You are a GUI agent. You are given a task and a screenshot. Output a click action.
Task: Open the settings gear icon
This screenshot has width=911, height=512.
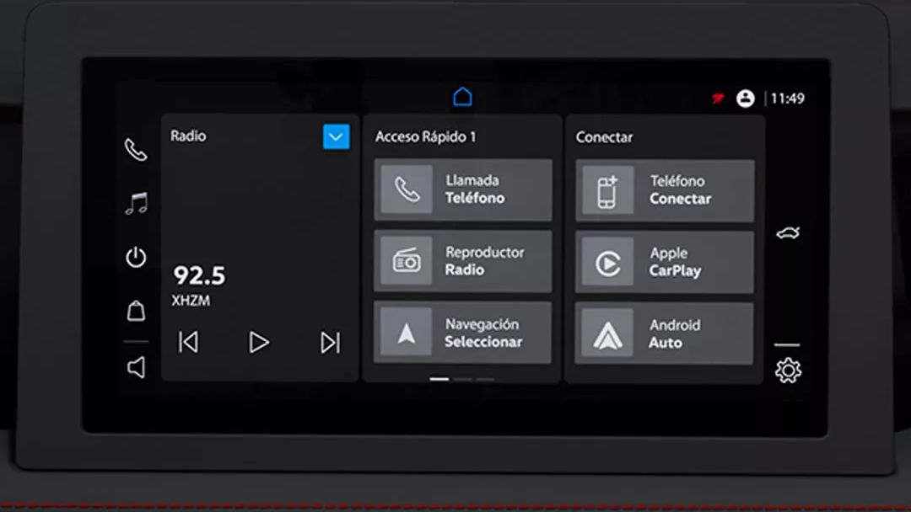pos(788,371)
